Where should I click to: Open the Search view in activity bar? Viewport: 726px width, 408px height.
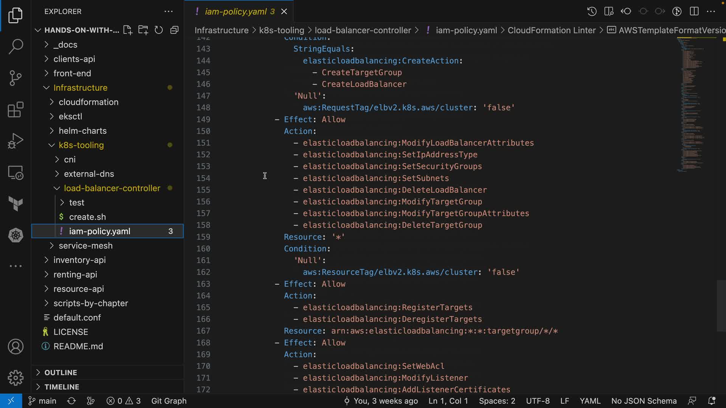(x=16, y=47)
